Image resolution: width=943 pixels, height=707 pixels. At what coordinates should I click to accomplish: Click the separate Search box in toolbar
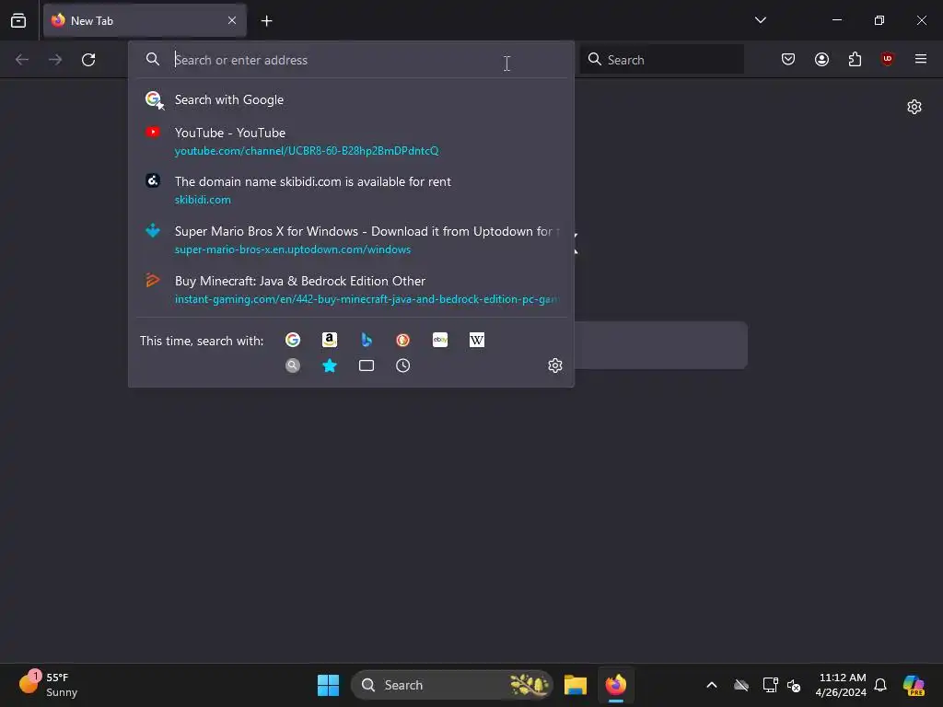point(662,60)
